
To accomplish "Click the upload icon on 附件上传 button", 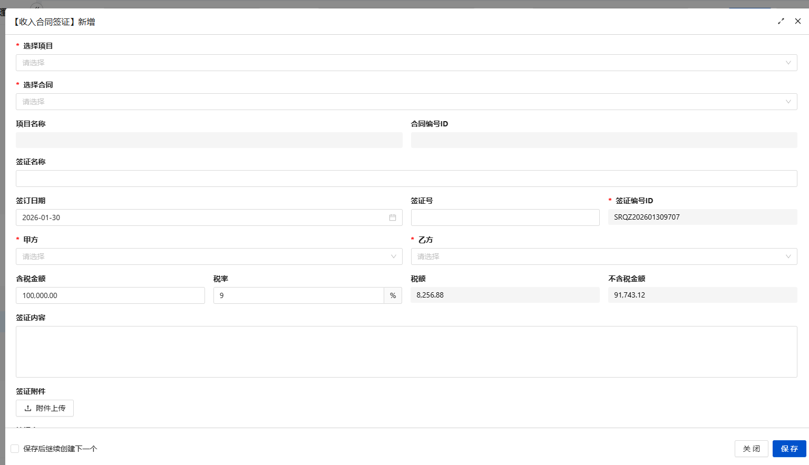I will (x=28, y=408).
